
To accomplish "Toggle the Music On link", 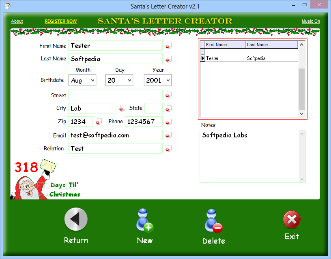I will tap(311, 21).
